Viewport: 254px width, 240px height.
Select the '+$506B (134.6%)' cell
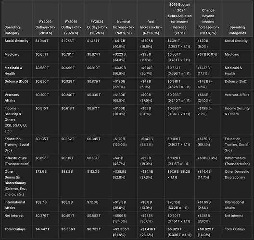point(120,218)
